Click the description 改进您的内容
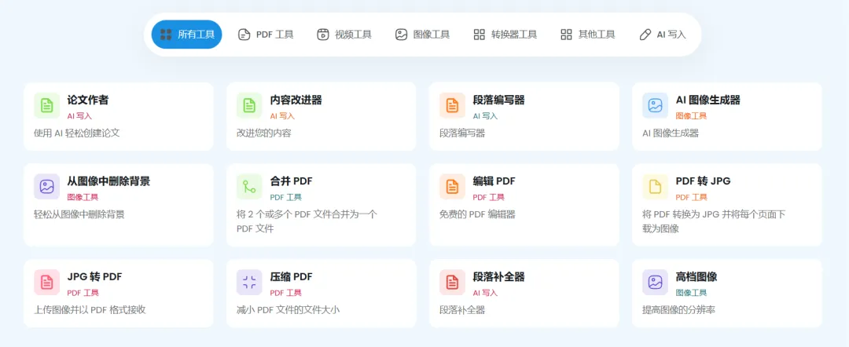849x347 pixels. tap(263, 133)
